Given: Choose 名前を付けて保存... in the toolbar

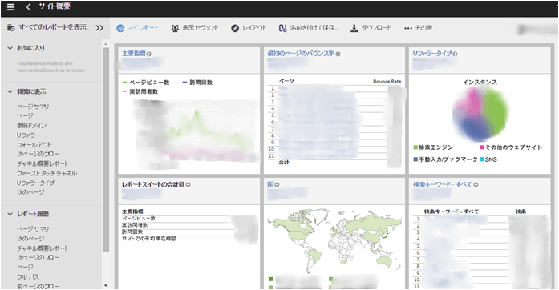Looking at the screenshot, I should click(314, 28).
